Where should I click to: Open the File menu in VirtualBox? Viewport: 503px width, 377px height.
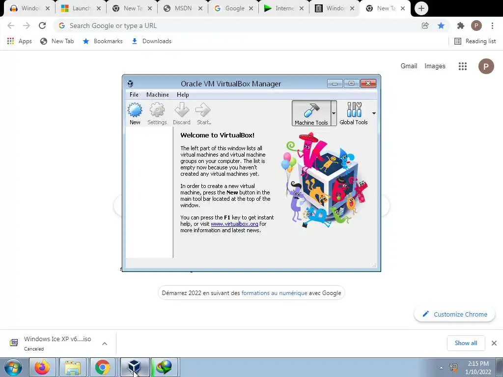134,95
